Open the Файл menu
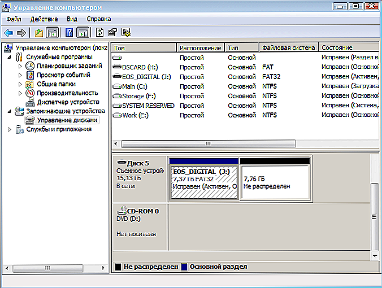The width and height of the screenshot is (382, 288). (14, 19)
